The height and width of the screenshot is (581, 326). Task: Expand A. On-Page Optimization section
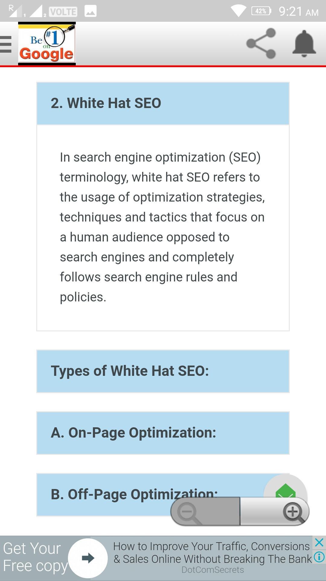pos(163,433)
